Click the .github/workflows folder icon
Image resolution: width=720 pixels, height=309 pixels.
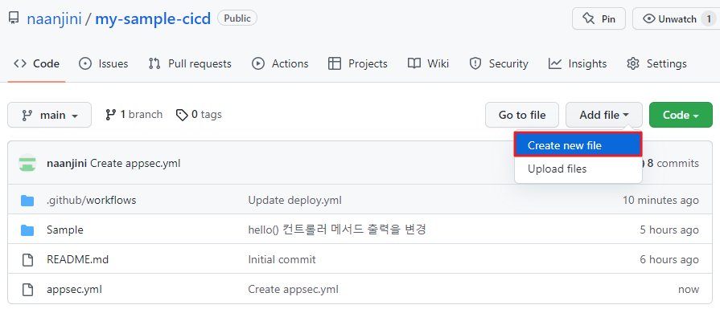(x=27, y=201)
